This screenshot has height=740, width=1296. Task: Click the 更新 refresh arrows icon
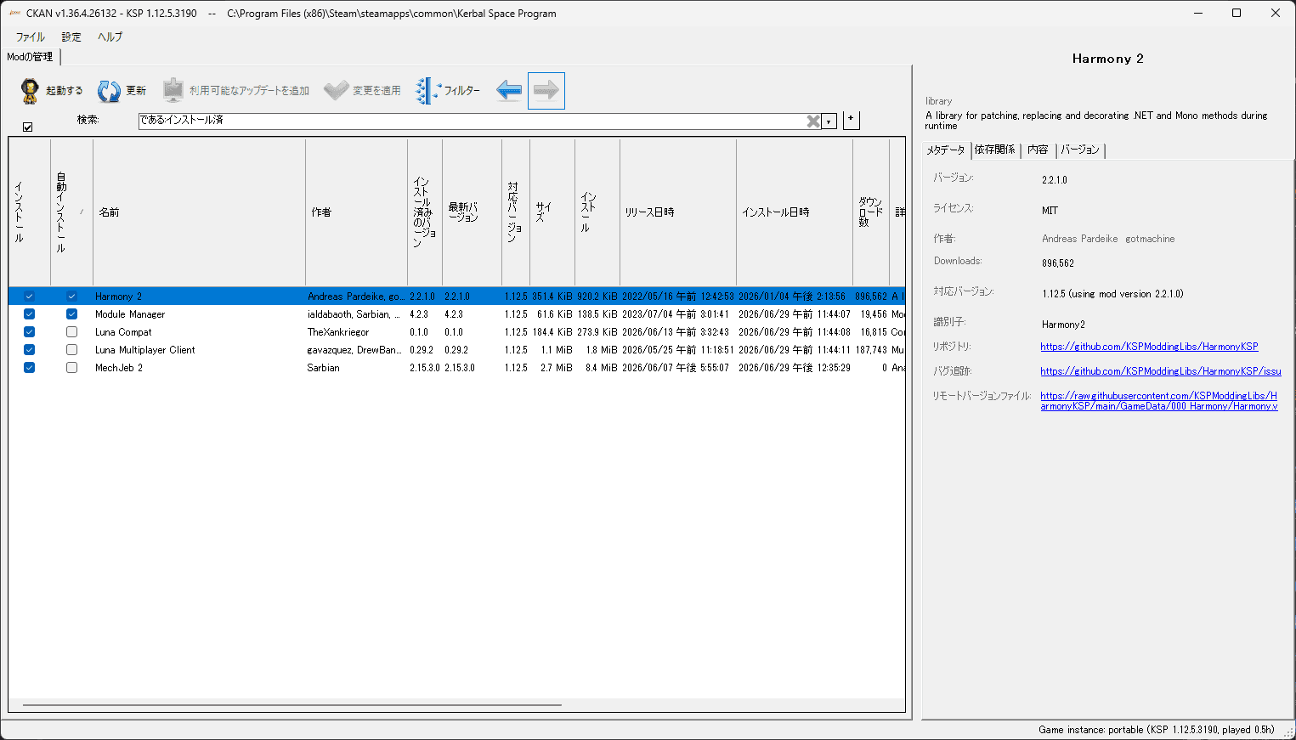tap(109, 91)
